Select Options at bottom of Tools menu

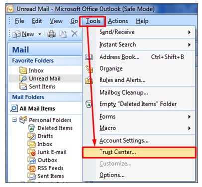tap(139, 175)
